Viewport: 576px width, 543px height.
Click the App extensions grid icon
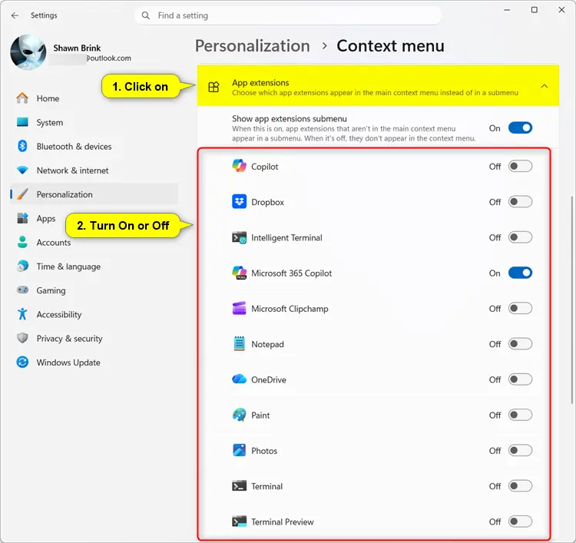point(214,87)
